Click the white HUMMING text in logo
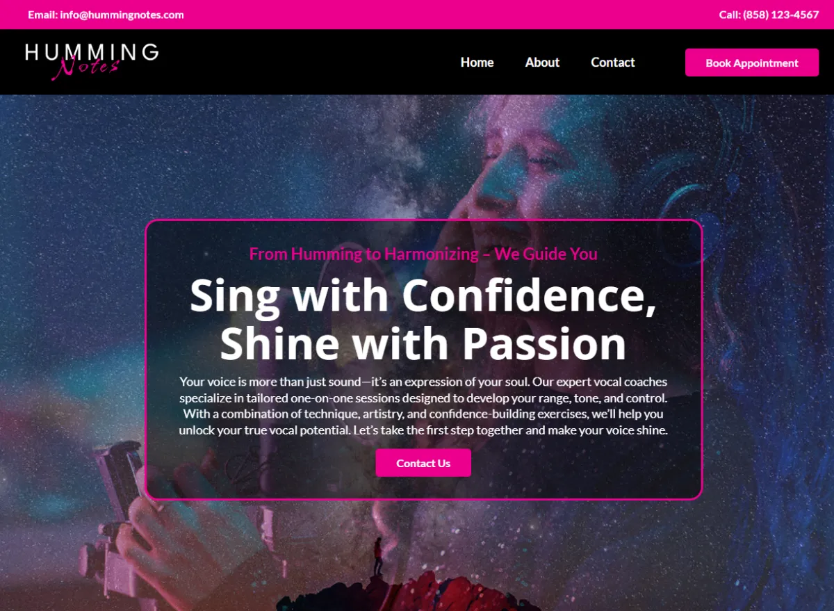The width and height of the screenshot is (834, 611). [x=92, y=52]
